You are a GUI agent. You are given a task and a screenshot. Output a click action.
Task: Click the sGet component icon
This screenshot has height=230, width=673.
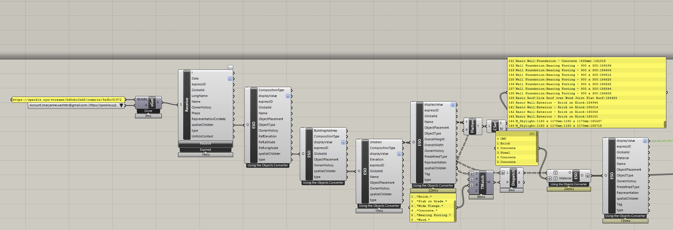pos(152,102)
